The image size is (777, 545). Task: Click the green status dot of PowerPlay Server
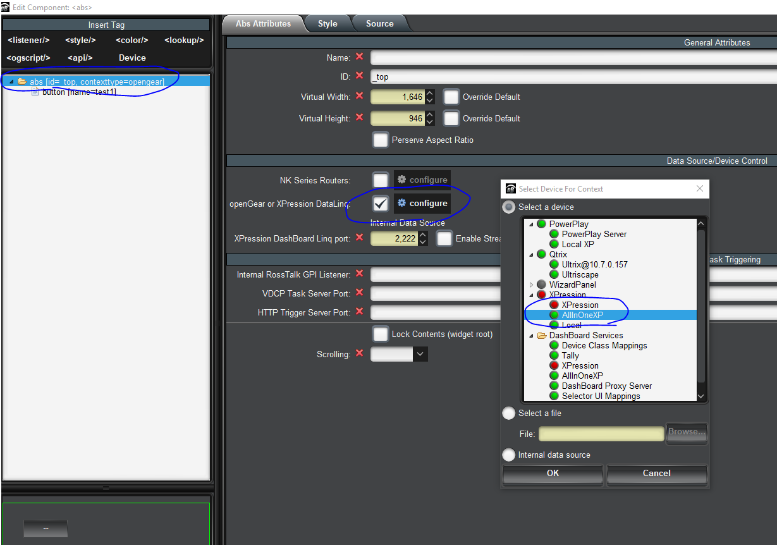tap(554, 234)
